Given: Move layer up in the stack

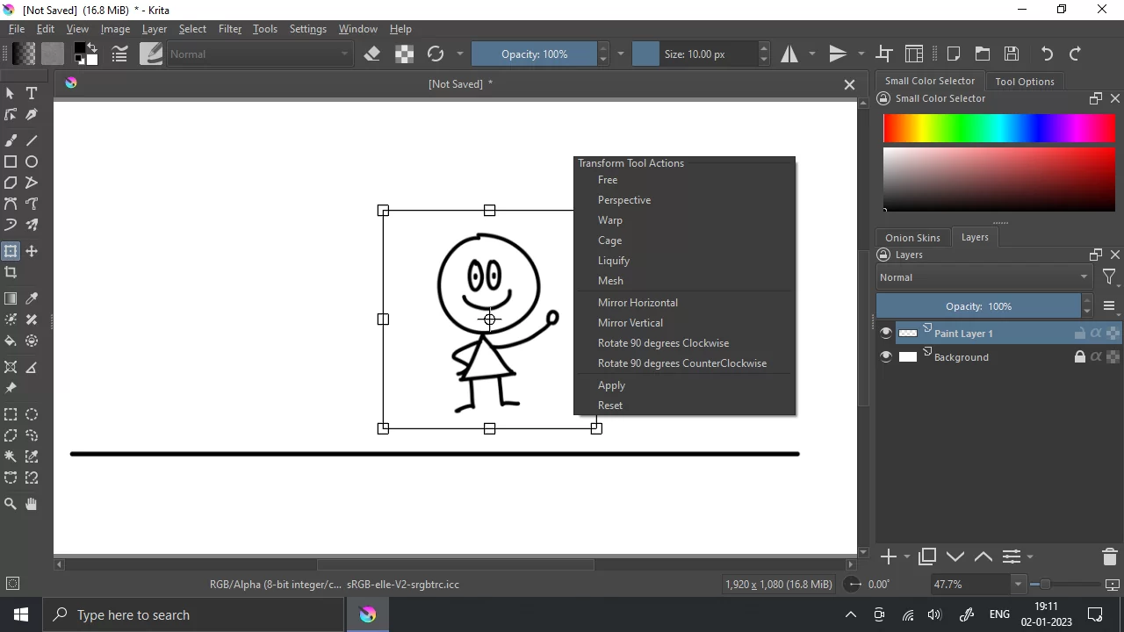Looking at the screenshot, I should (x=983, y=557).
